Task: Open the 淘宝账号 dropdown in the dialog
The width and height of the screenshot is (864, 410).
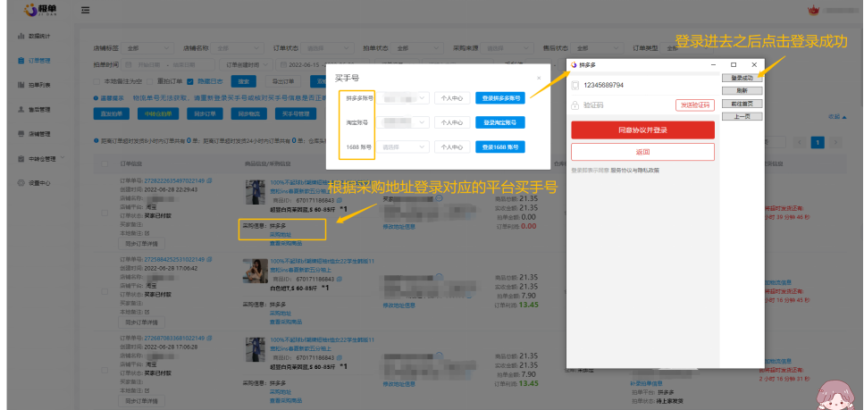Action: (x=403, y=122)
